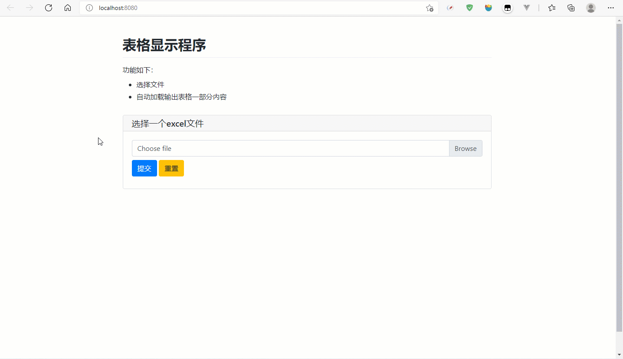
Task: Open the Collections icon
Action: pos(571,8)
